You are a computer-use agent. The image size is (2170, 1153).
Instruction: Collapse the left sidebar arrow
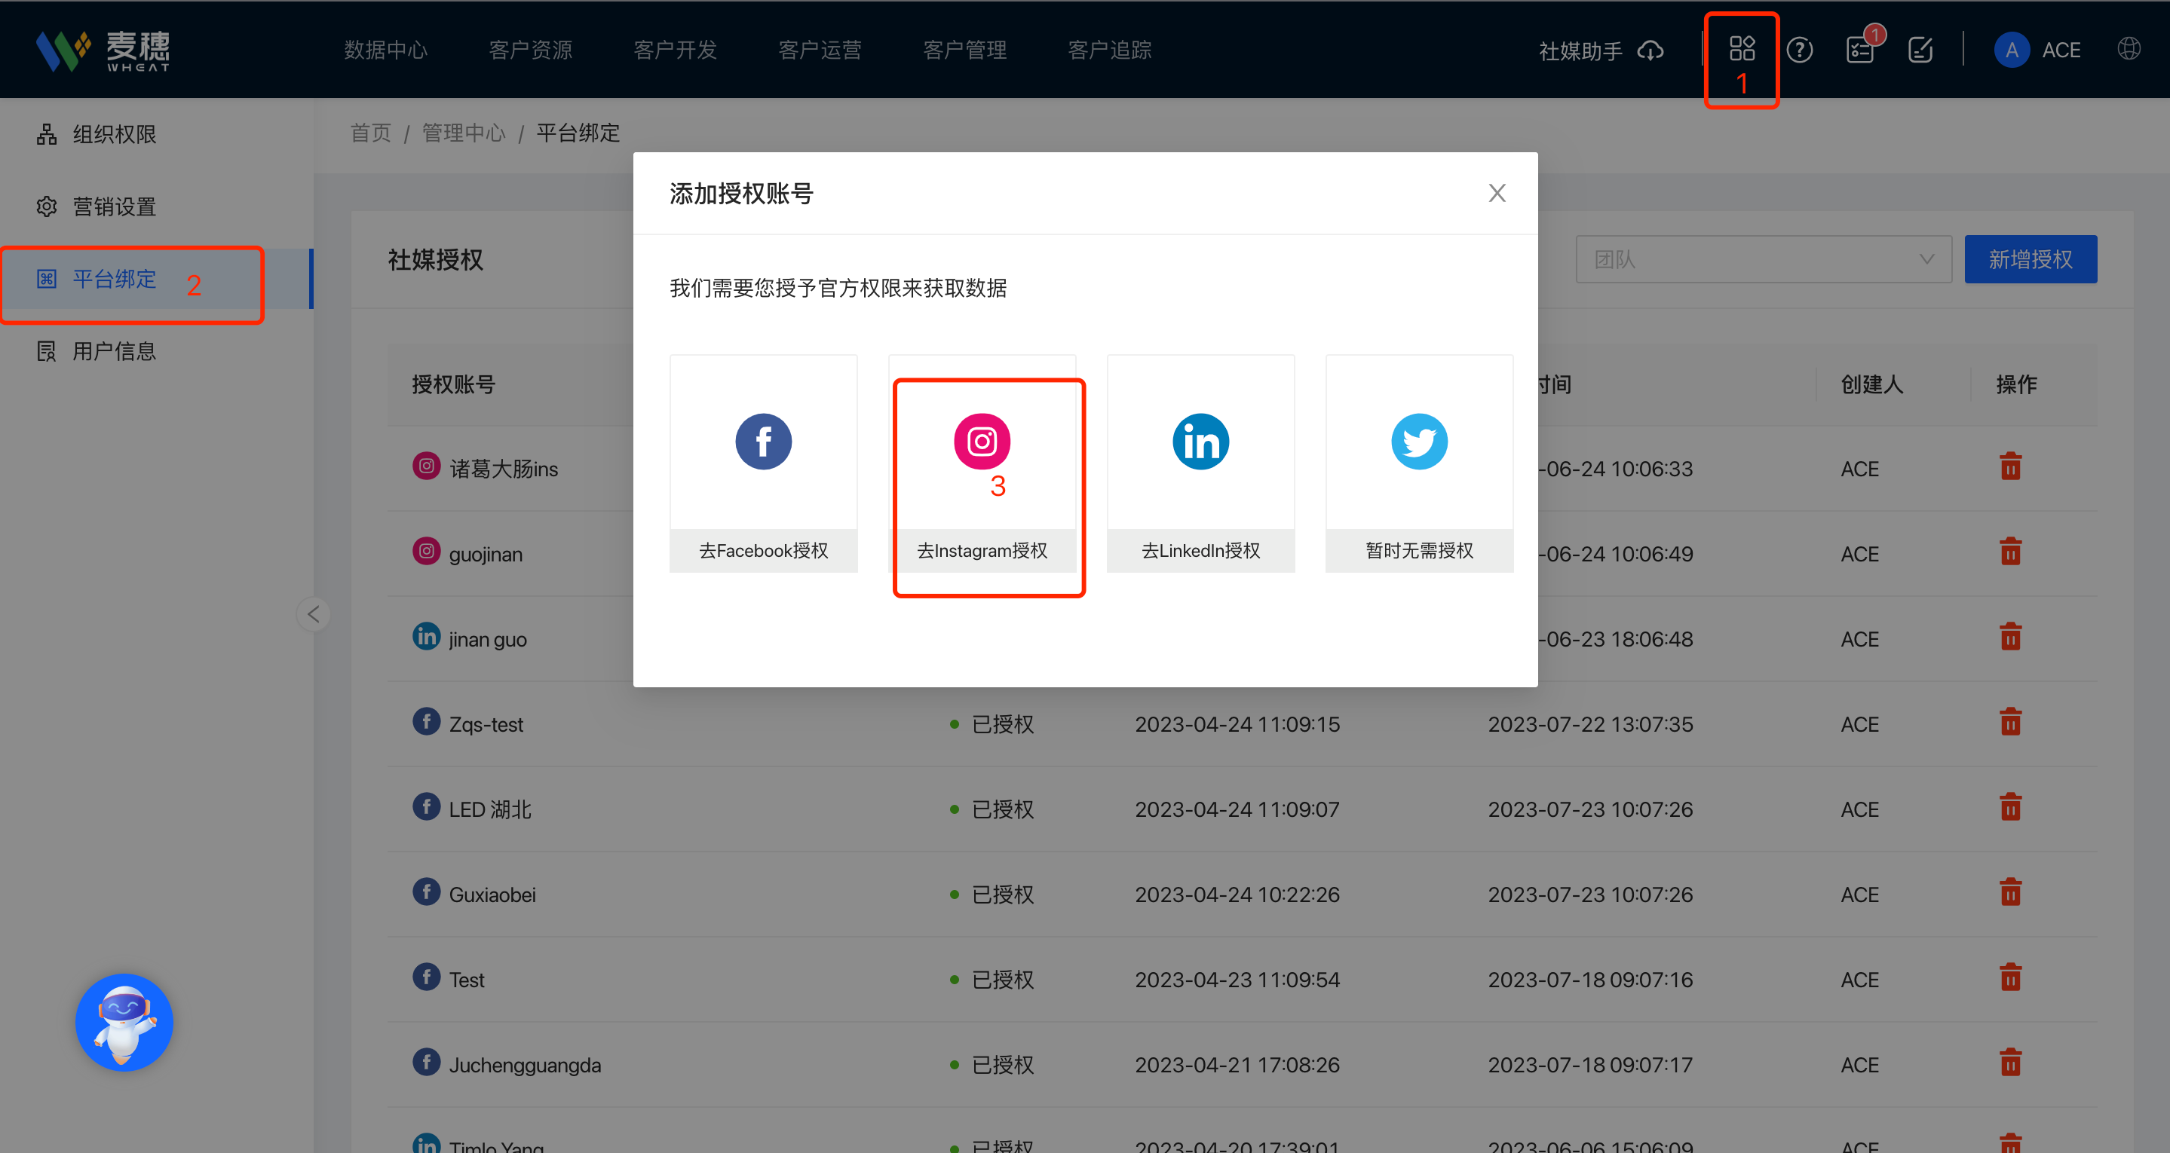pyautogui.click(x=314, y=614)
